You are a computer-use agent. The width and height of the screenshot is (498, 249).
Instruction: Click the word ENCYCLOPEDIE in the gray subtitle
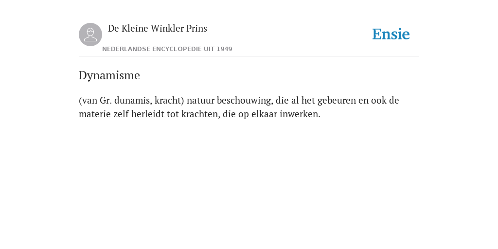pos(177,49)
